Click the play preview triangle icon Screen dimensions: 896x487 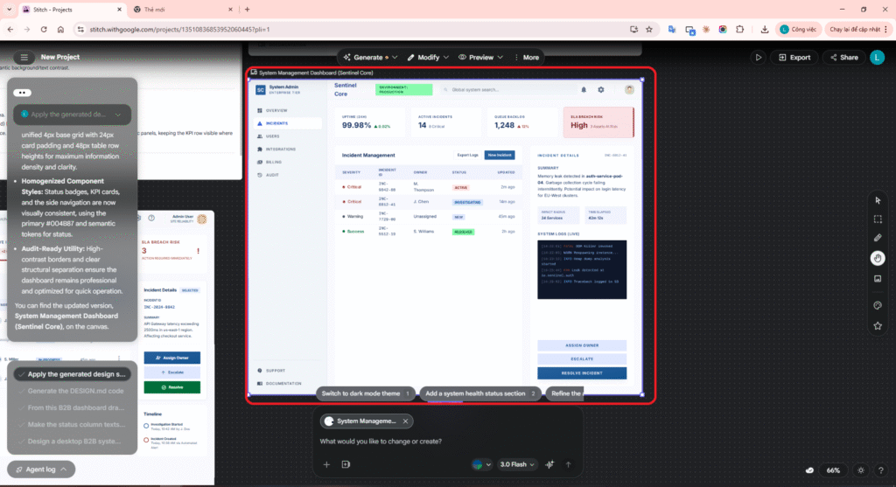coord(759,58)
